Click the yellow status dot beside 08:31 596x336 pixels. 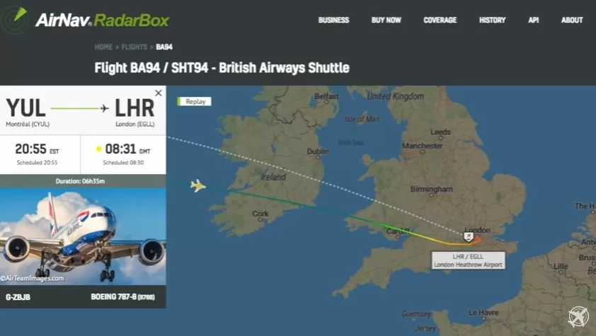pyautogui.click(x=99, y=149)
